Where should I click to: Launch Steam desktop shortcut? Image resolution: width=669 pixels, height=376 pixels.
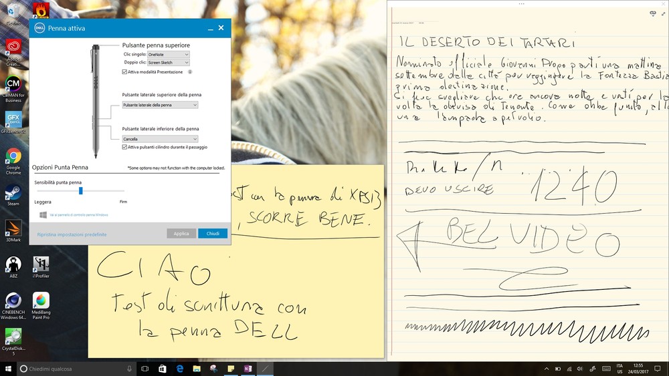(13, 193)
